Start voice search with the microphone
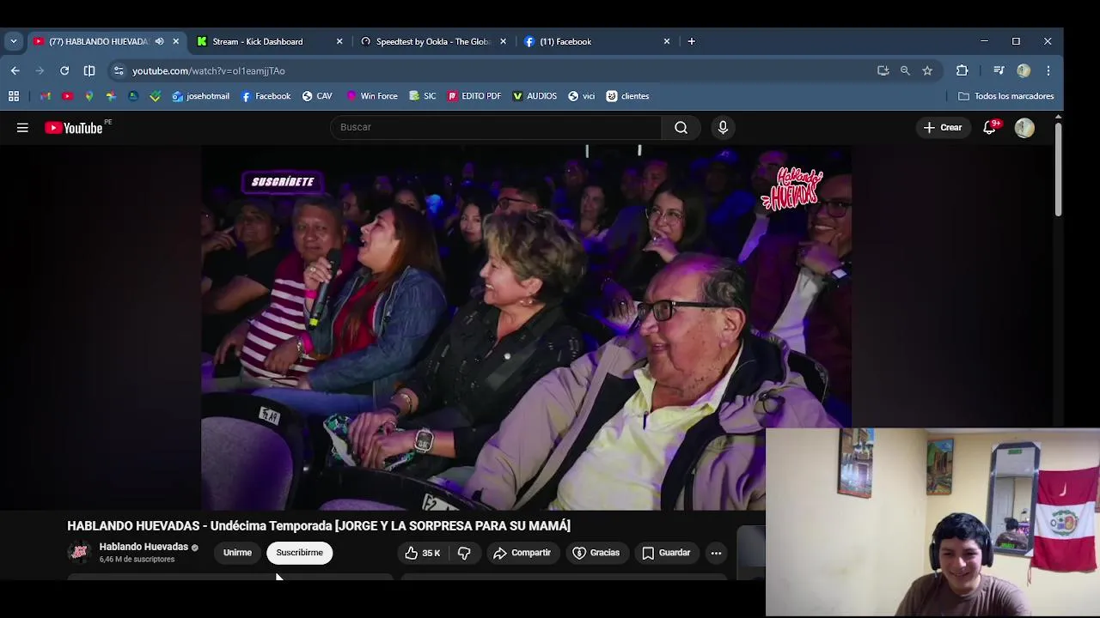The image size is (1100, 618). coord(723,128)
